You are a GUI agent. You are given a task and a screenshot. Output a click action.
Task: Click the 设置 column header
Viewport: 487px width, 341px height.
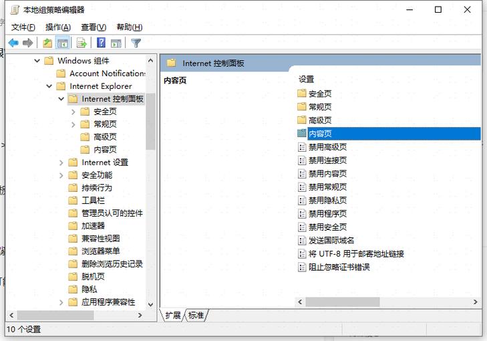306,80
